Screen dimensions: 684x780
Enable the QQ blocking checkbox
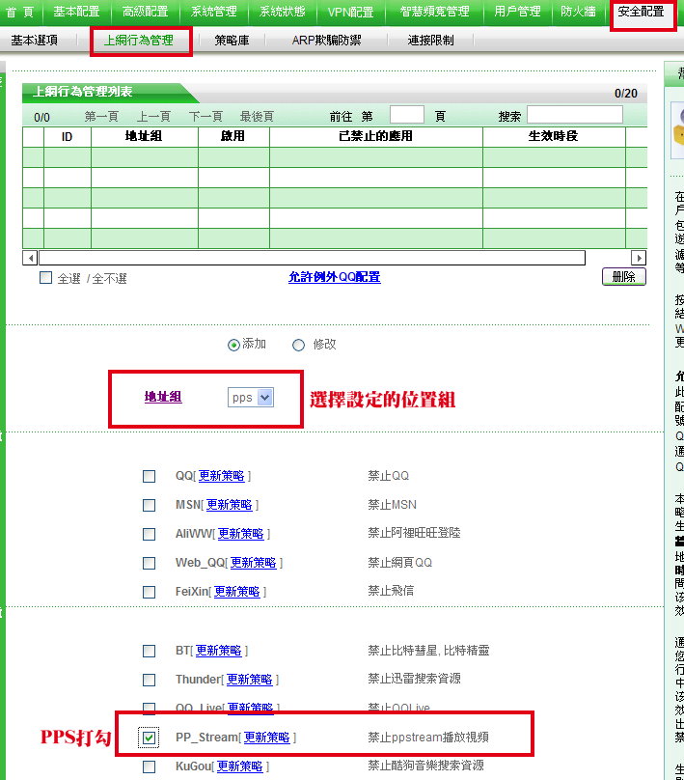tap(149, 476)
